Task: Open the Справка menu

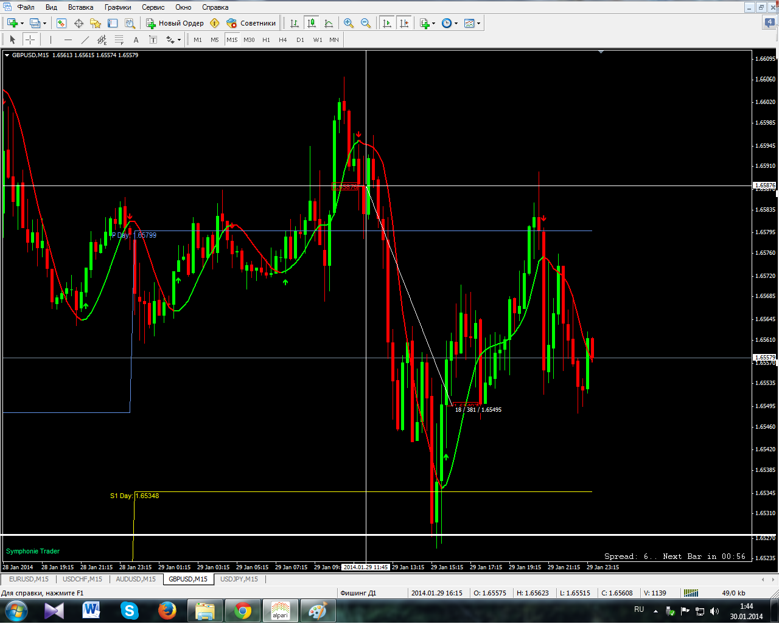Action: click(x=215, y=7)
